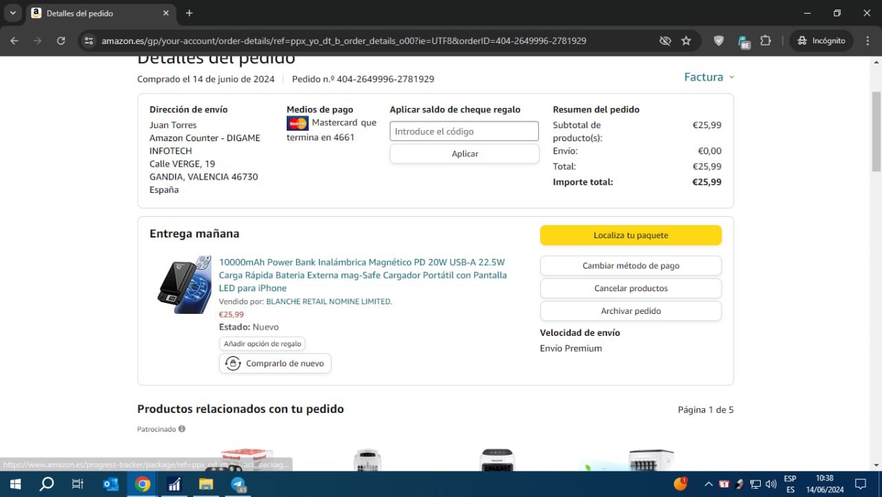Screen dimensions: 882x497
Task: Click the Patrocinado info icon
Action: tap(182, 429)
